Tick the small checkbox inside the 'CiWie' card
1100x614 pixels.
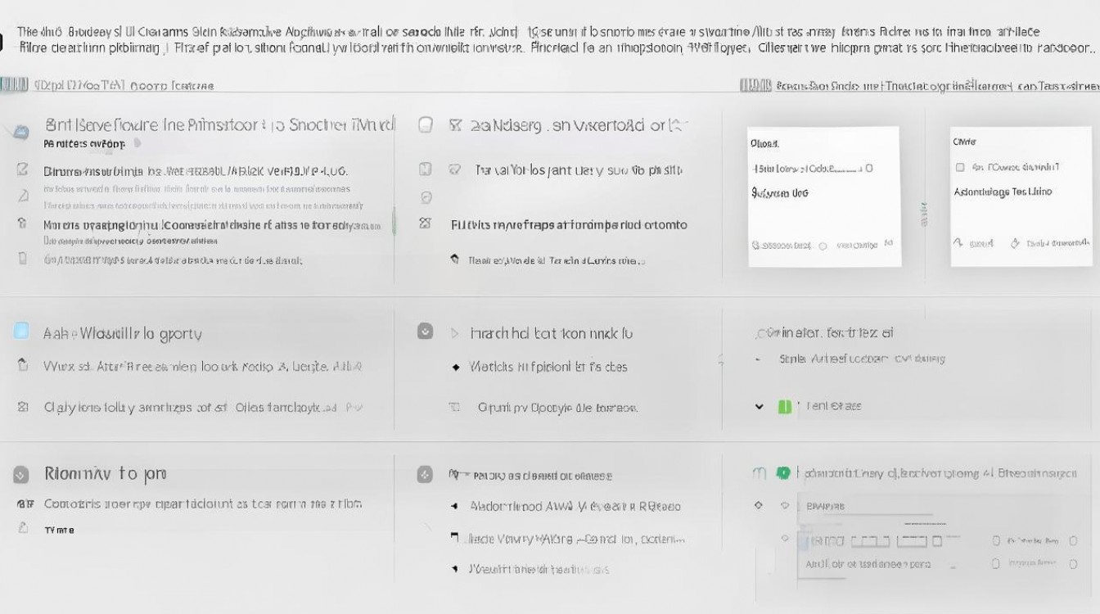pyautogui.click(x=960, y=167)
